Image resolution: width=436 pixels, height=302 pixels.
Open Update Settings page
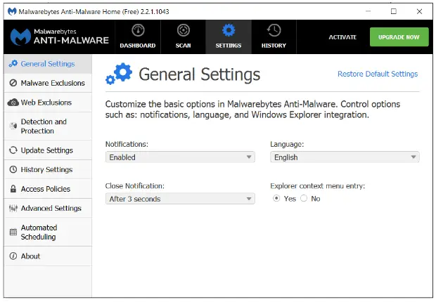[48, 150]
